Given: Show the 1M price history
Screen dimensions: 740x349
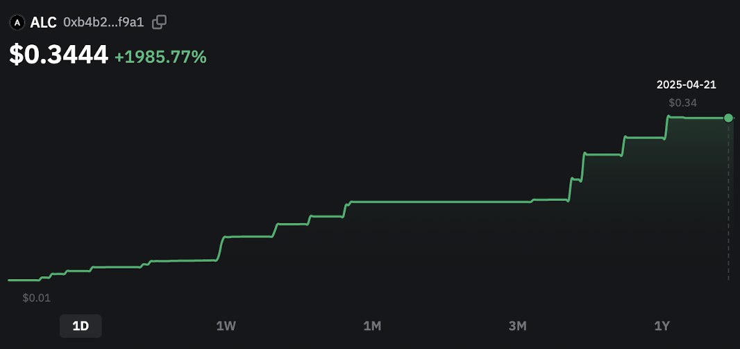Looking at the screenshot, I should click(372, 326).
